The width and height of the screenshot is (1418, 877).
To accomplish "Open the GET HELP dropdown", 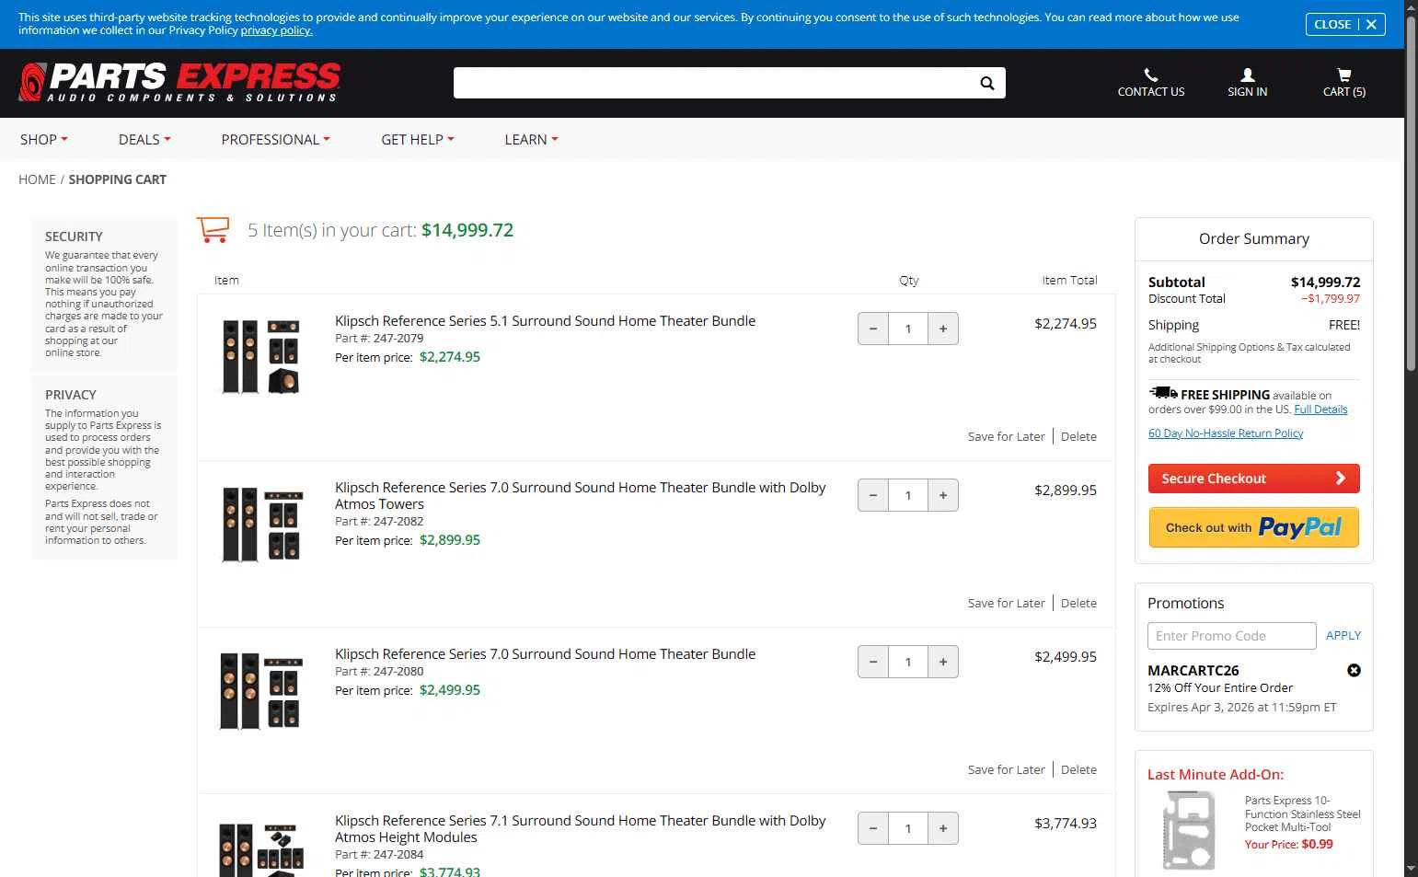I will coord(418,140).
